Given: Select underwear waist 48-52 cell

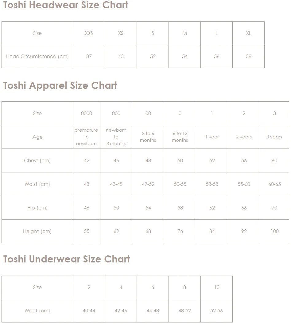Looking at the screenshot, I should (184, 311).
